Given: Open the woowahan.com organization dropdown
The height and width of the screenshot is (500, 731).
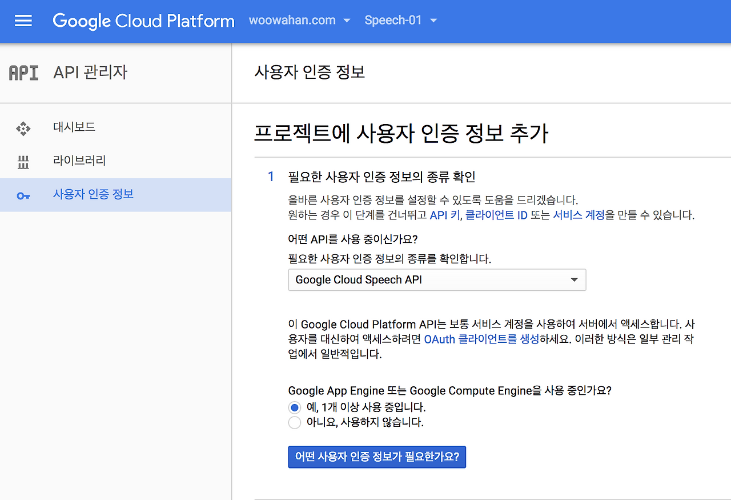Looking at the screenshot, I should [299, 21].
